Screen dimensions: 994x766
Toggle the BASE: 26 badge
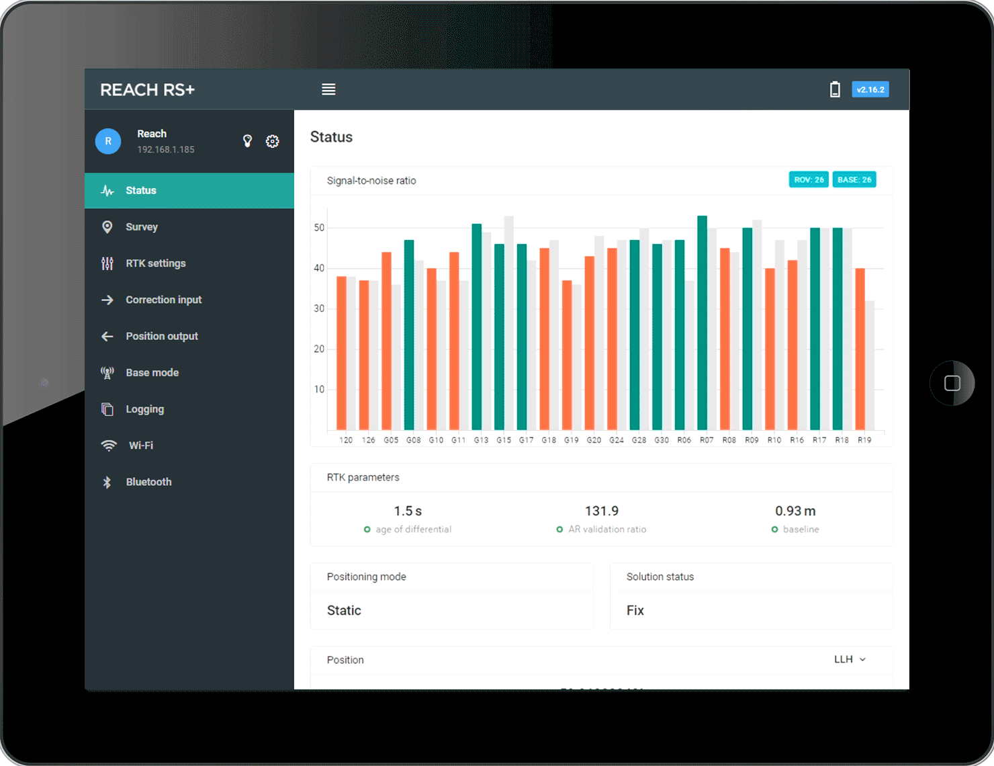point(854,179)
